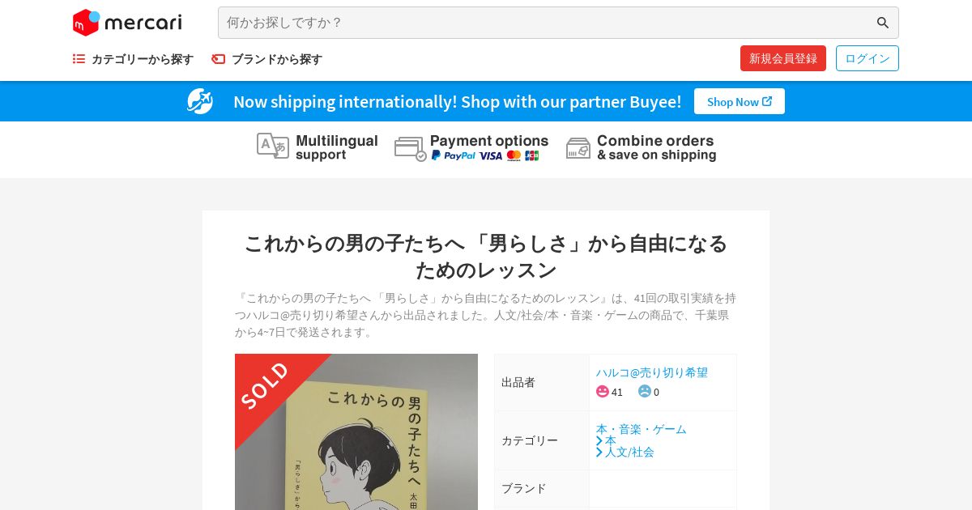This screenshot has height=510, width=972.
Task: Open カテゴリーから探す menu
Action: point(143,59)
